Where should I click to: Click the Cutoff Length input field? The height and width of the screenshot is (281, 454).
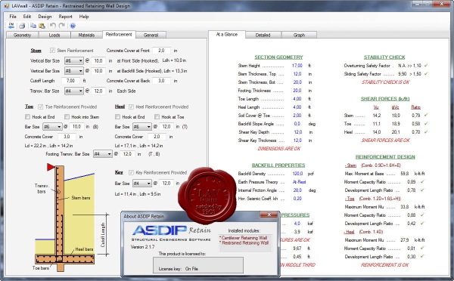(x=70, y=81)
